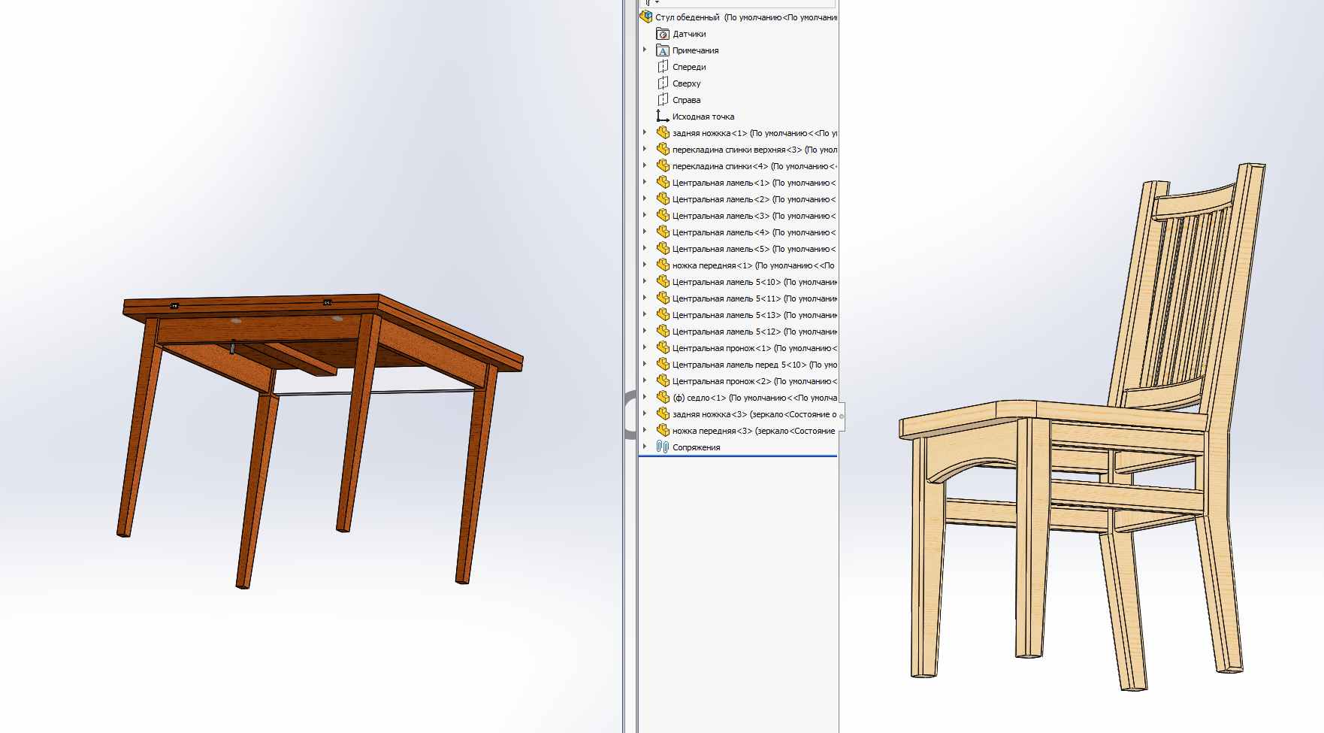The height and width of the screenshot is (733, 1324).
Task: Expand задняя ножкка<1> component arrow
Action: [x=645, y=133]
